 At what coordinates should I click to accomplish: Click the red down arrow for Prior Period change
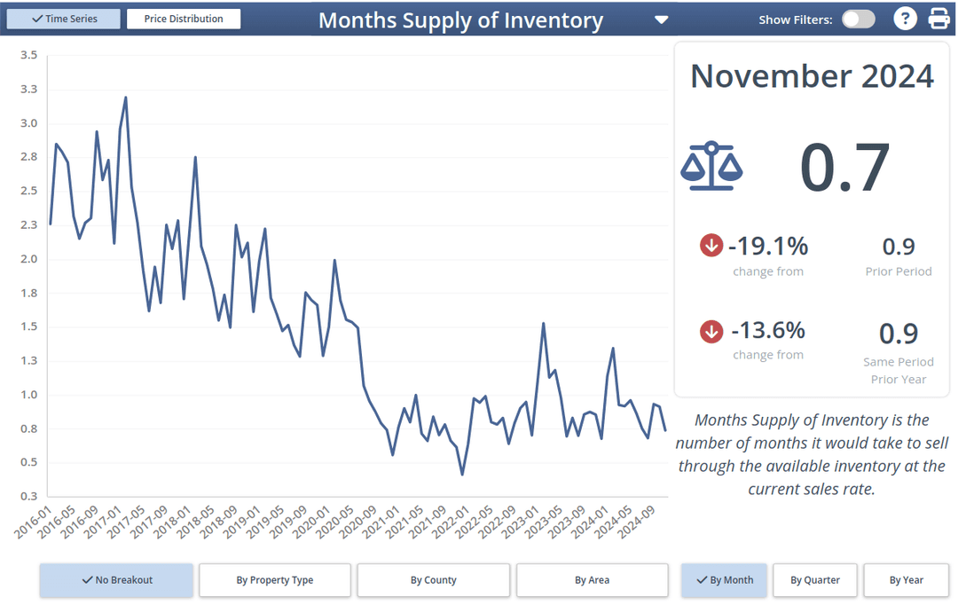point(711,246)
